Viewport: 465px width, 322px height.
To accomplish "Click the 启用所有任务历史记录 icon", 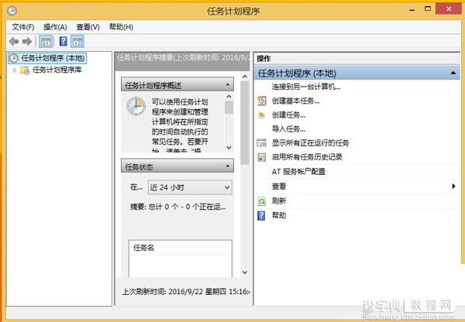I will [262, 157].
